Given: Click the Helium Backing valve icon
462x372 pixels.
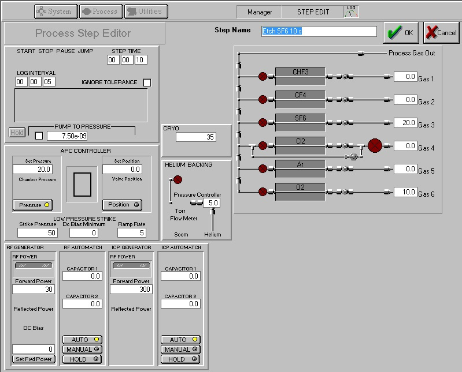Looking at the screenshot, I should click(x=178, y=179).
